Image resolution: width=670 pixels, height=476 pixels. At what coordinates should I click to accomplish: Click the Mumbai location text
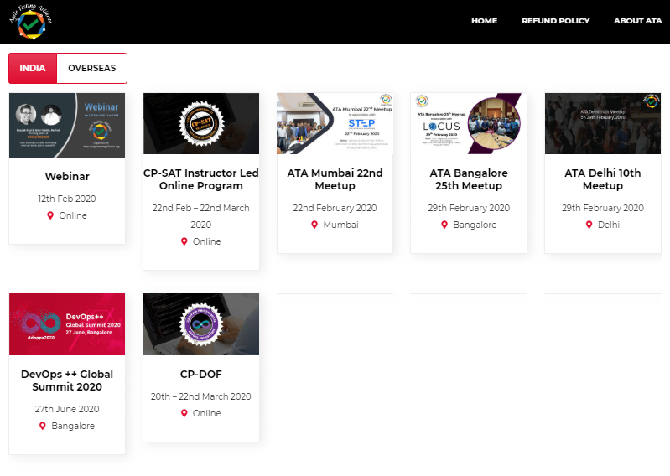point(341,225)
